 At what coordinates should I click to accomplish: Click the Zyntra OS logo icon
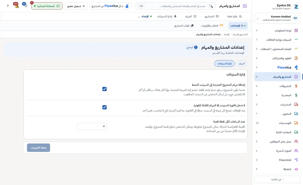click(x=296, y=7)
